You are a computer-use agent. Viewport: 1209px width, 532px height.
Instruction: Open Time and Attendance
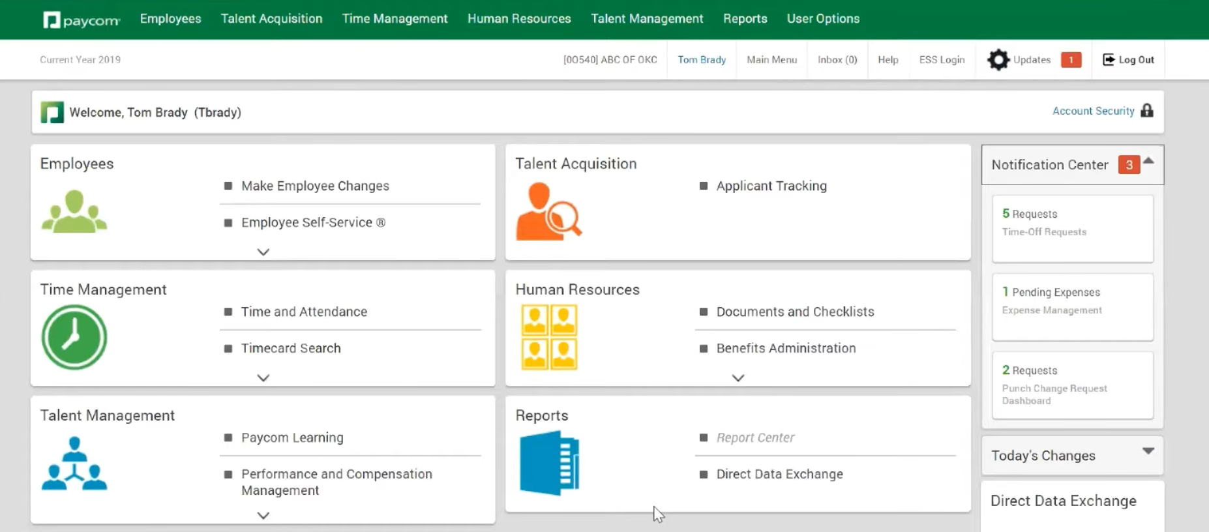coord(305,312)
